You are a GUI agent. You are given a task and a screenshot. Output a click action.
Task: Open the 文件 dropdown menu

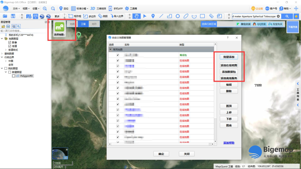point(16,8)
